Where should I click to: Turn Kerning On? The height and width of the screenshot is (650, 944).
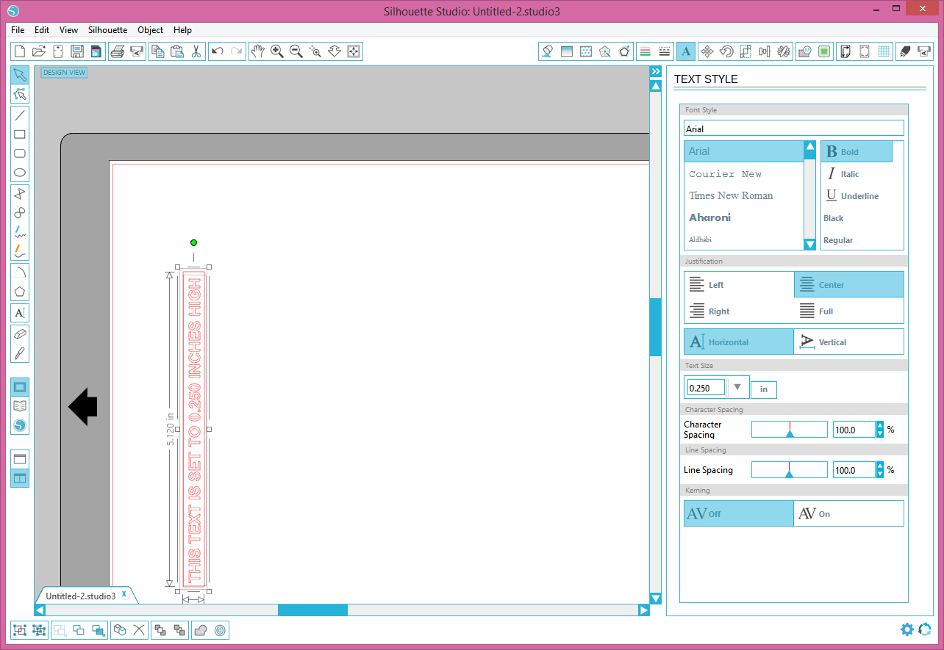(849, 514)
